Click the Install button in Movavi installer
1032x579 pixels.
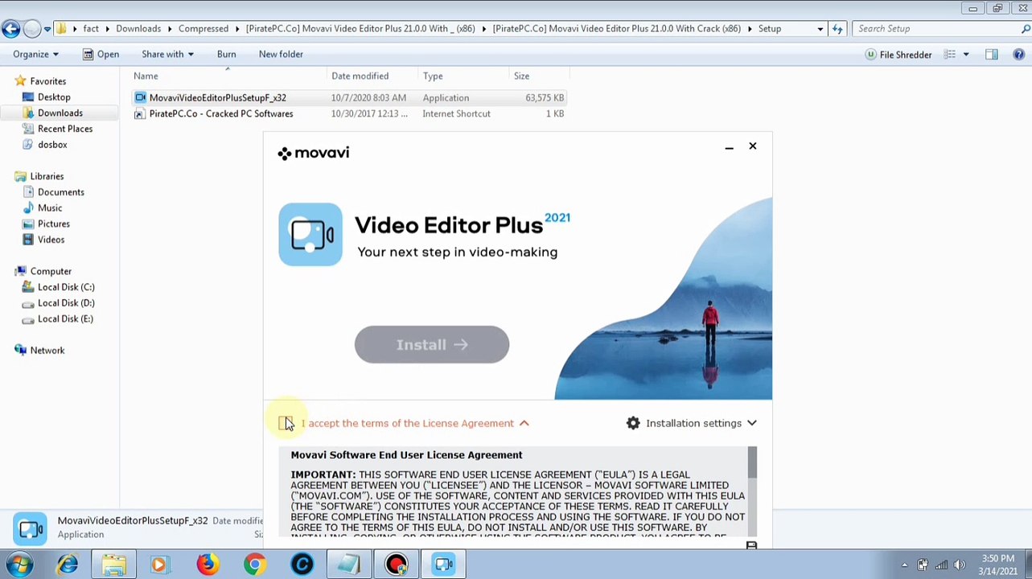[432, 344]
